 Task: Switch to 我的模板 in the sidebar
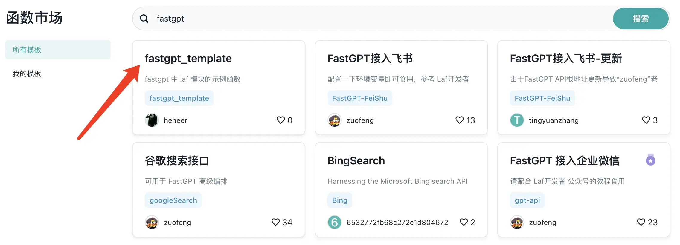coord(27,74)
